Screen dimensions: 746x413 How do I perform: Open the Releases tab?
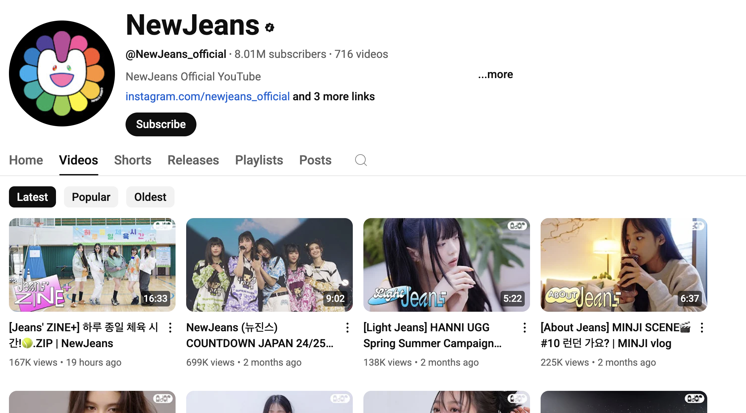193,160
